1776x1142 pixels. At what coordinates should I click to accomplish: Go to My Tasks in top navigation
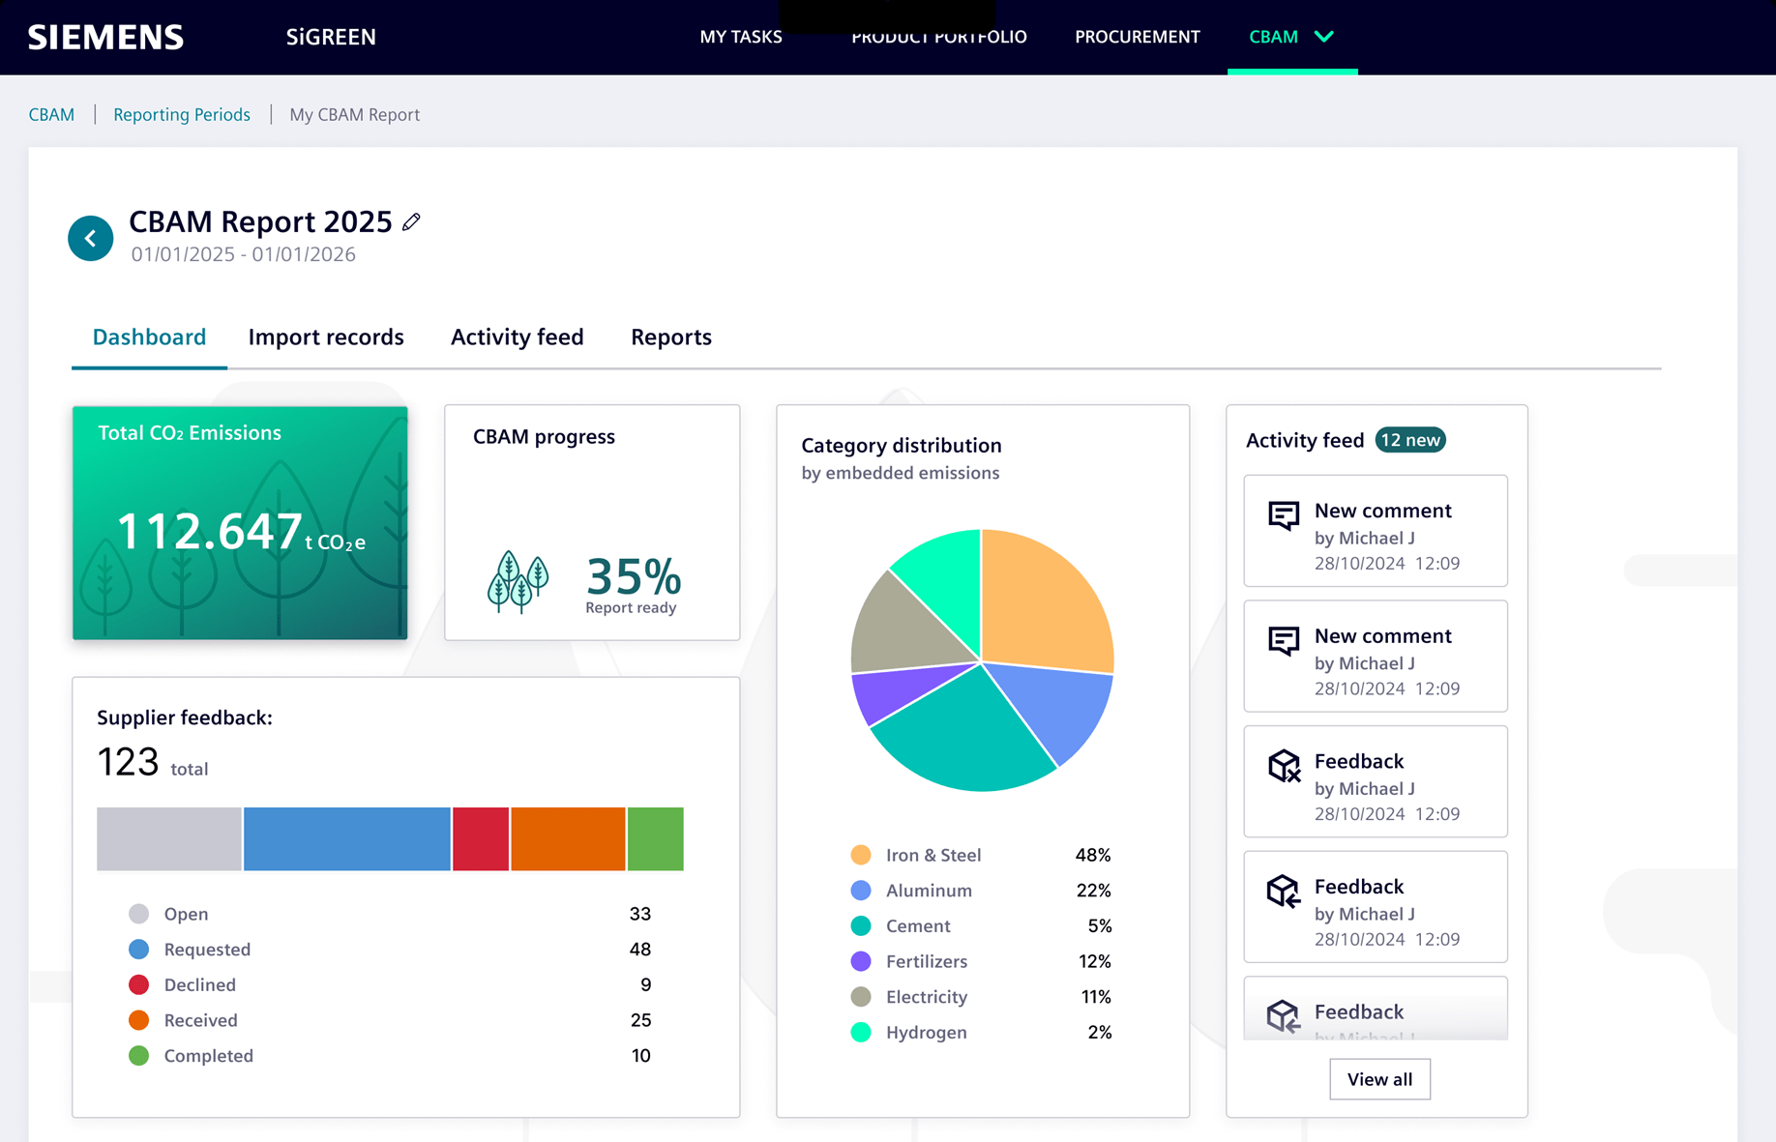(741, 37)
